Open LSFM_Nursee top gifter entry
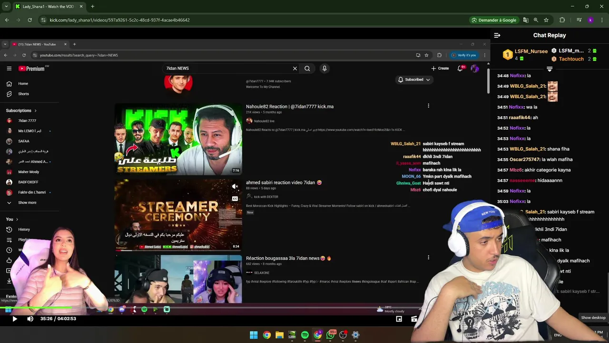Screen dimensions: 609x343 point(526,55)
